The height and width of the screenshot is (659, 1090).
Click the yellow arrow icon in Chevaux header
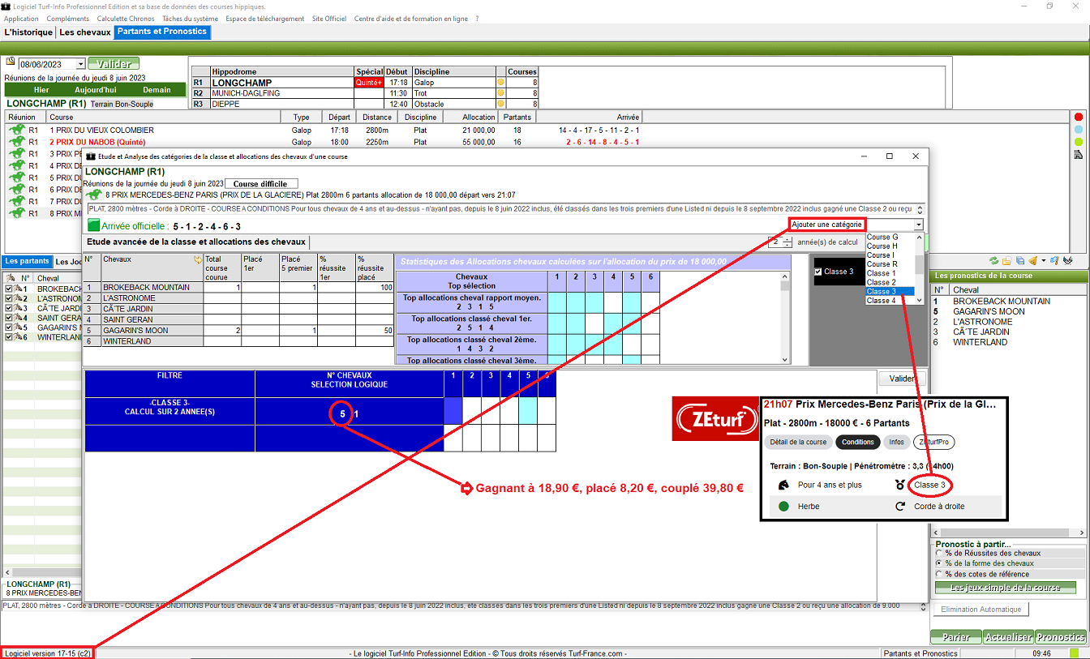(x=197, y=260)
